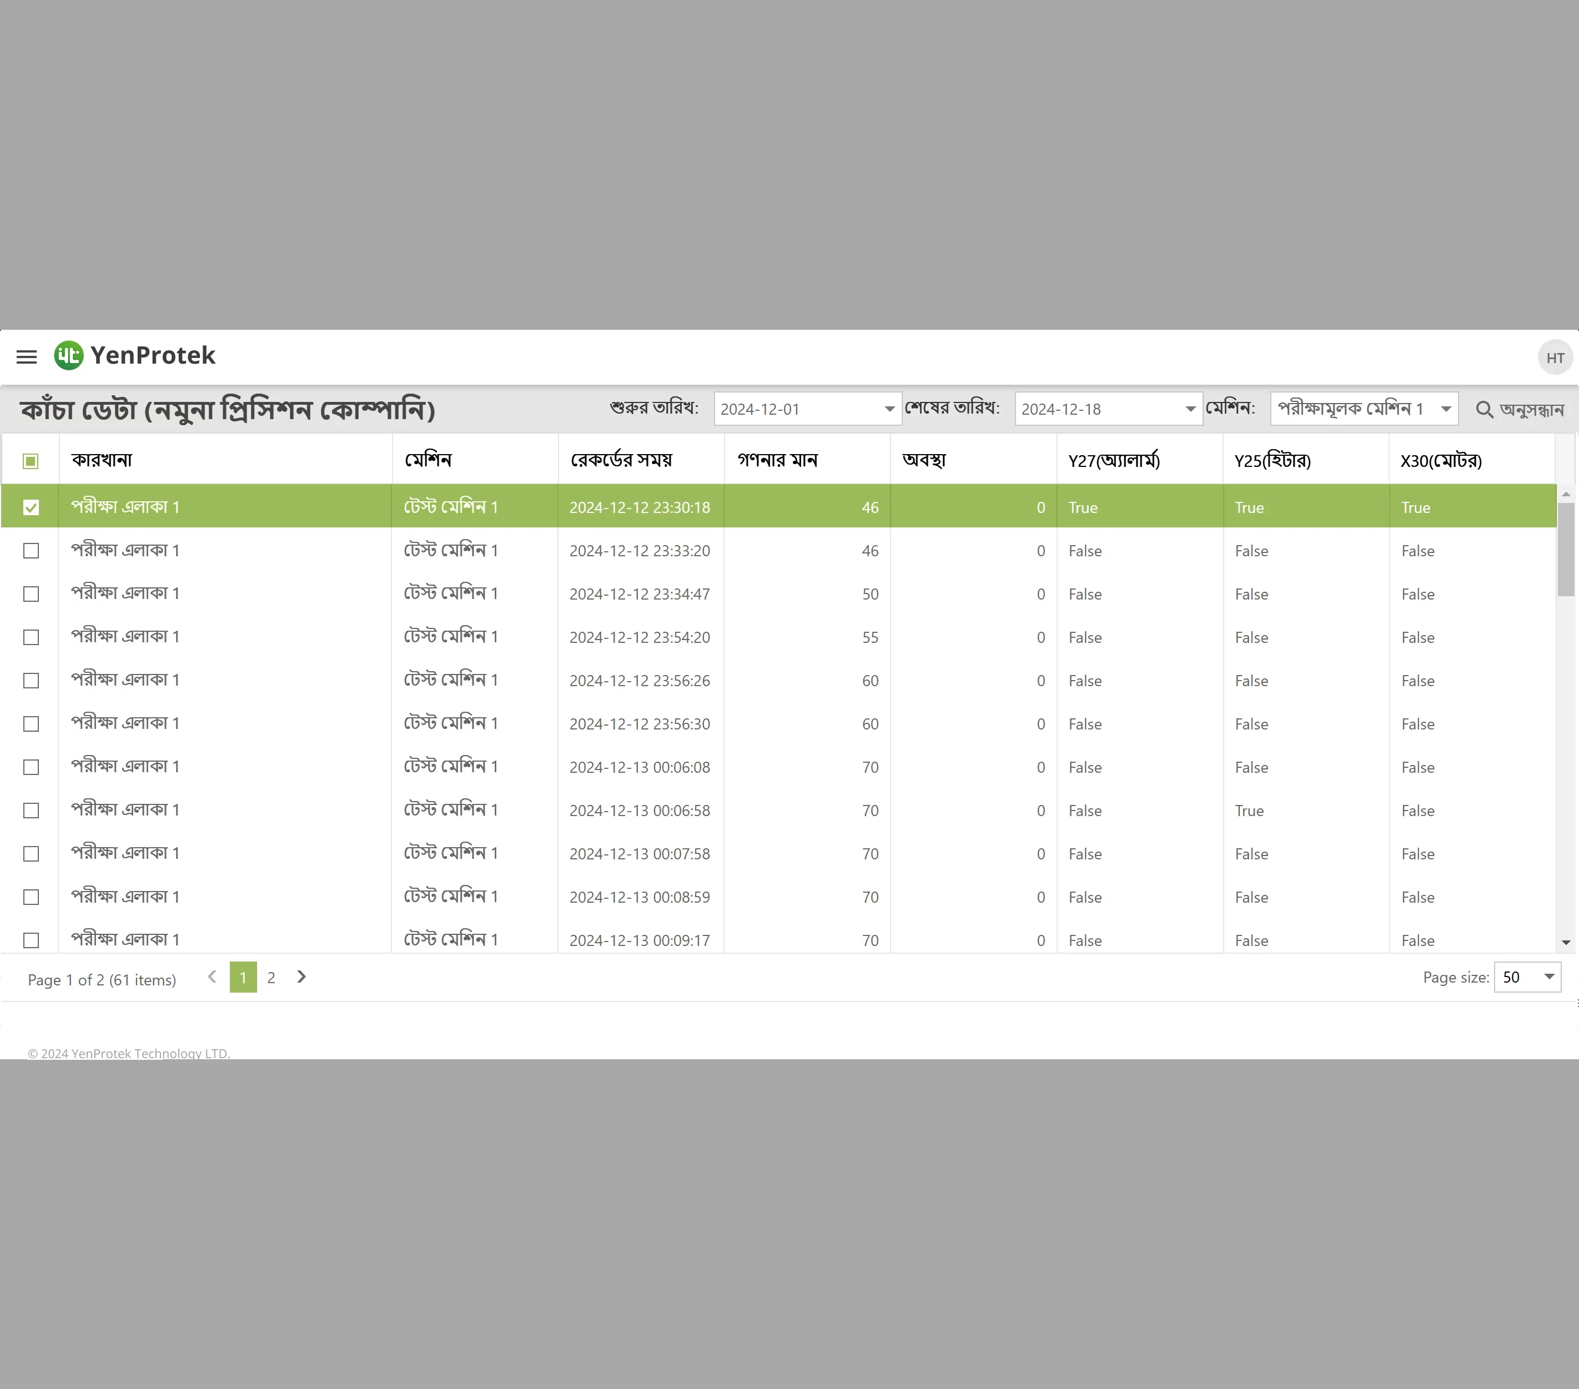Screen dimensions: 1579x1389
Task: Click the scrollbar down arrow
Action: point(1566,943)
